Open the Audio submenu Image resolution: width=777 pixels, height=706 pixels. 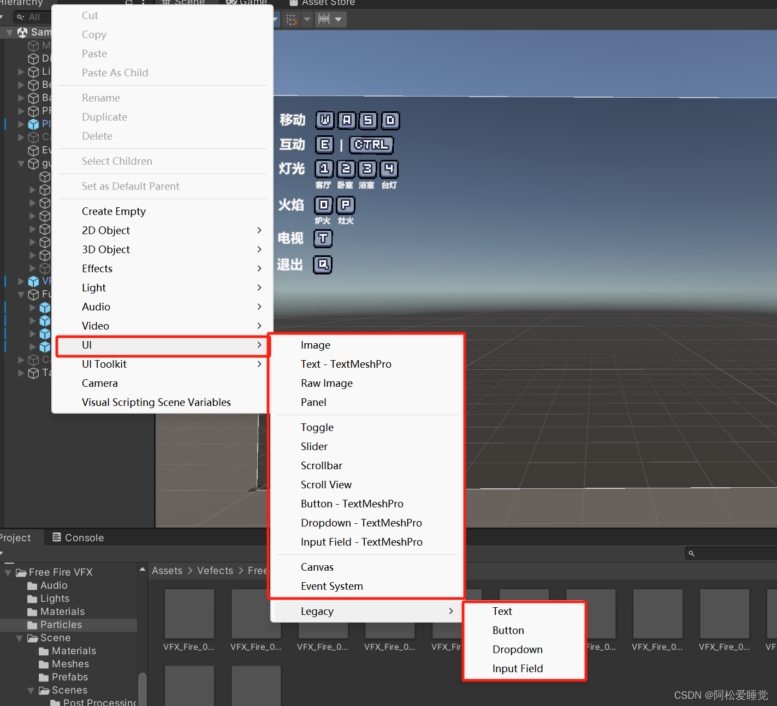(x=162, y=307)
